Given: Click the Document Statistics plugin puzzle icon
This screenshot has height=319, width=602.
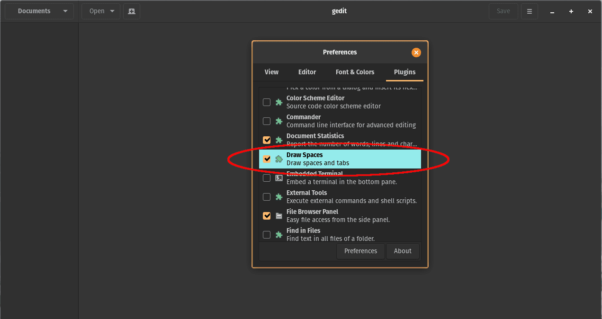Looking at the screenshot, I should pyautogui.click(x=279, y=140).
